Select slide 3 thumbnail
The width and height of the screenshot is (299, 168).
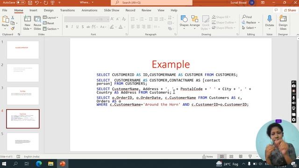pyautogui.click(x=23, y=96)
